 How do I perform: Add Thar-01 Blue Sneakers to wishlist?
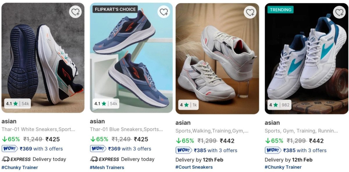[164, 12]
